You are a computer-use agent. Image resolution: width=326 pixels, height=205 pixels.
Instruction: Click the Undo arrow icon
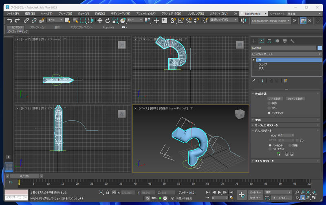tap(9, 20)
